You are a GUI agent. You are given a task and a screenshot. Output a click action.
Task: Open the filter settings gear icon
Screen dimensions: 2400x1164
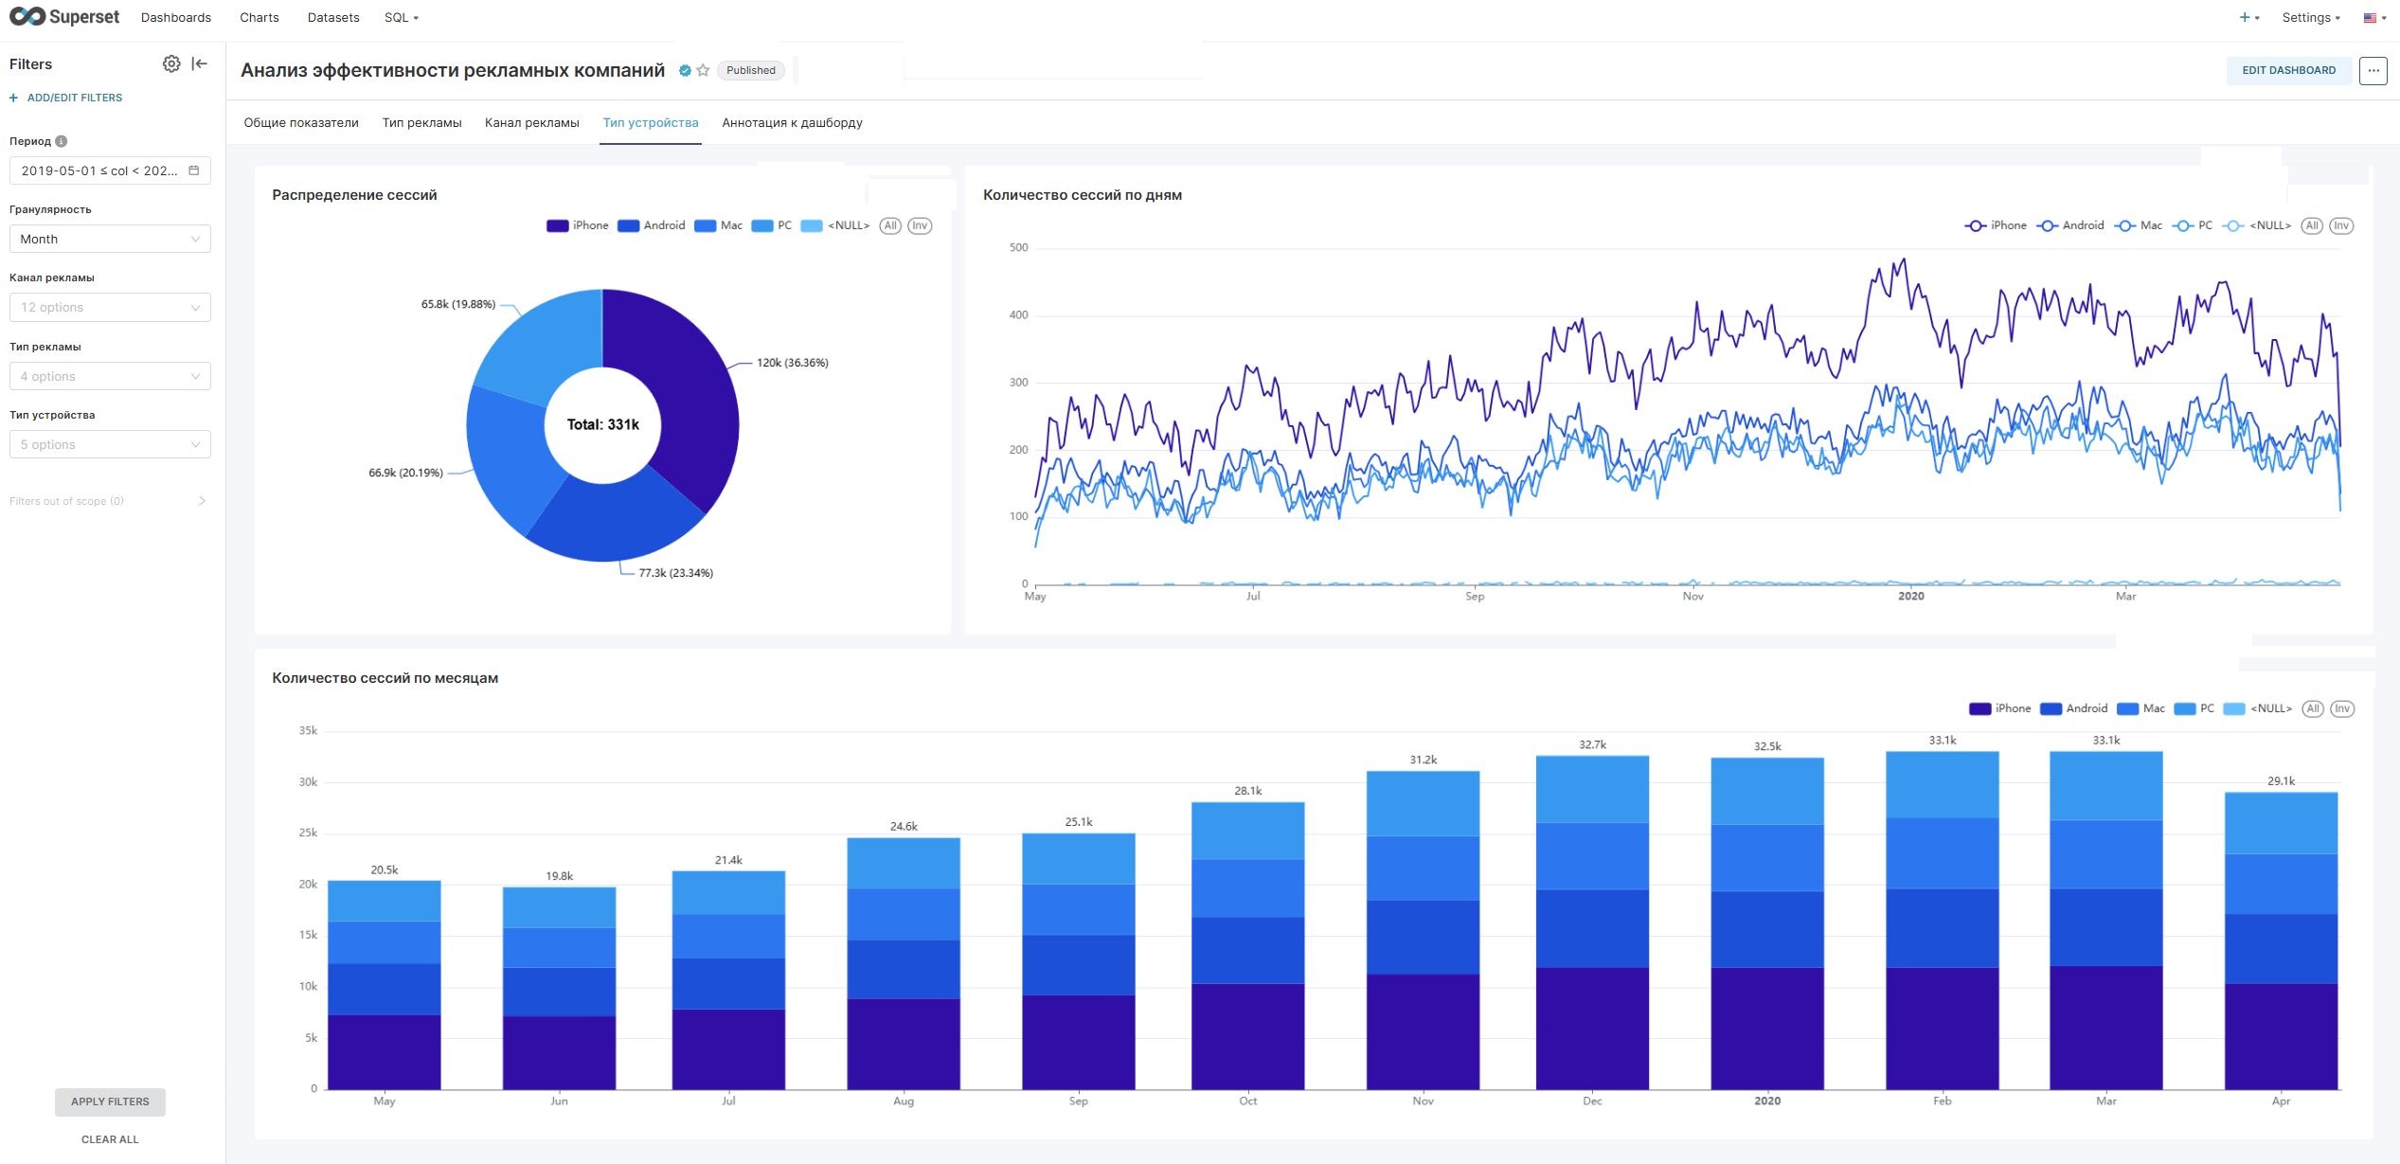(x=171, y=63)
